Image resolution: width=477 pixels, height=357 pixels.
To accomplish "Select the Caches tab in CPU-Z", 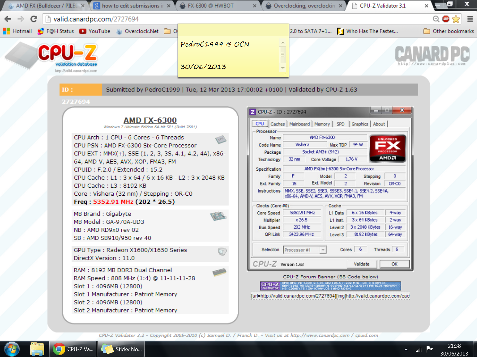I will [x=277, y=124].
